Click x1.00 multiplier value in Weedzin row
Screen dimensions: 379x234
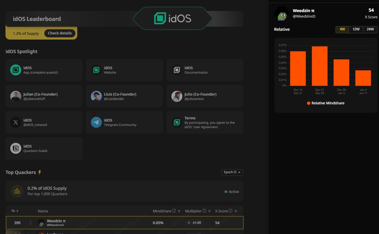[x=197, y=223]
